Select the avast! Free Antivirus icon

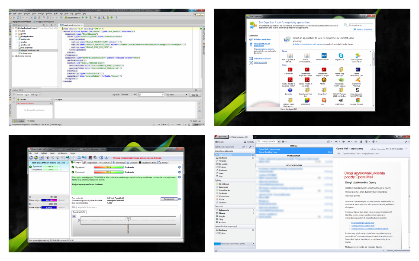click(358, 80)
